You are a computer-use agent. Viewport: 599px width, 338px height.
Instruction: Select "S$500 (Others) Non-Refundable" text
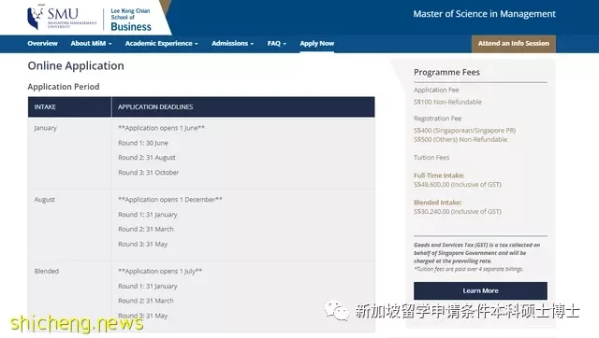[x=460, y=139]
